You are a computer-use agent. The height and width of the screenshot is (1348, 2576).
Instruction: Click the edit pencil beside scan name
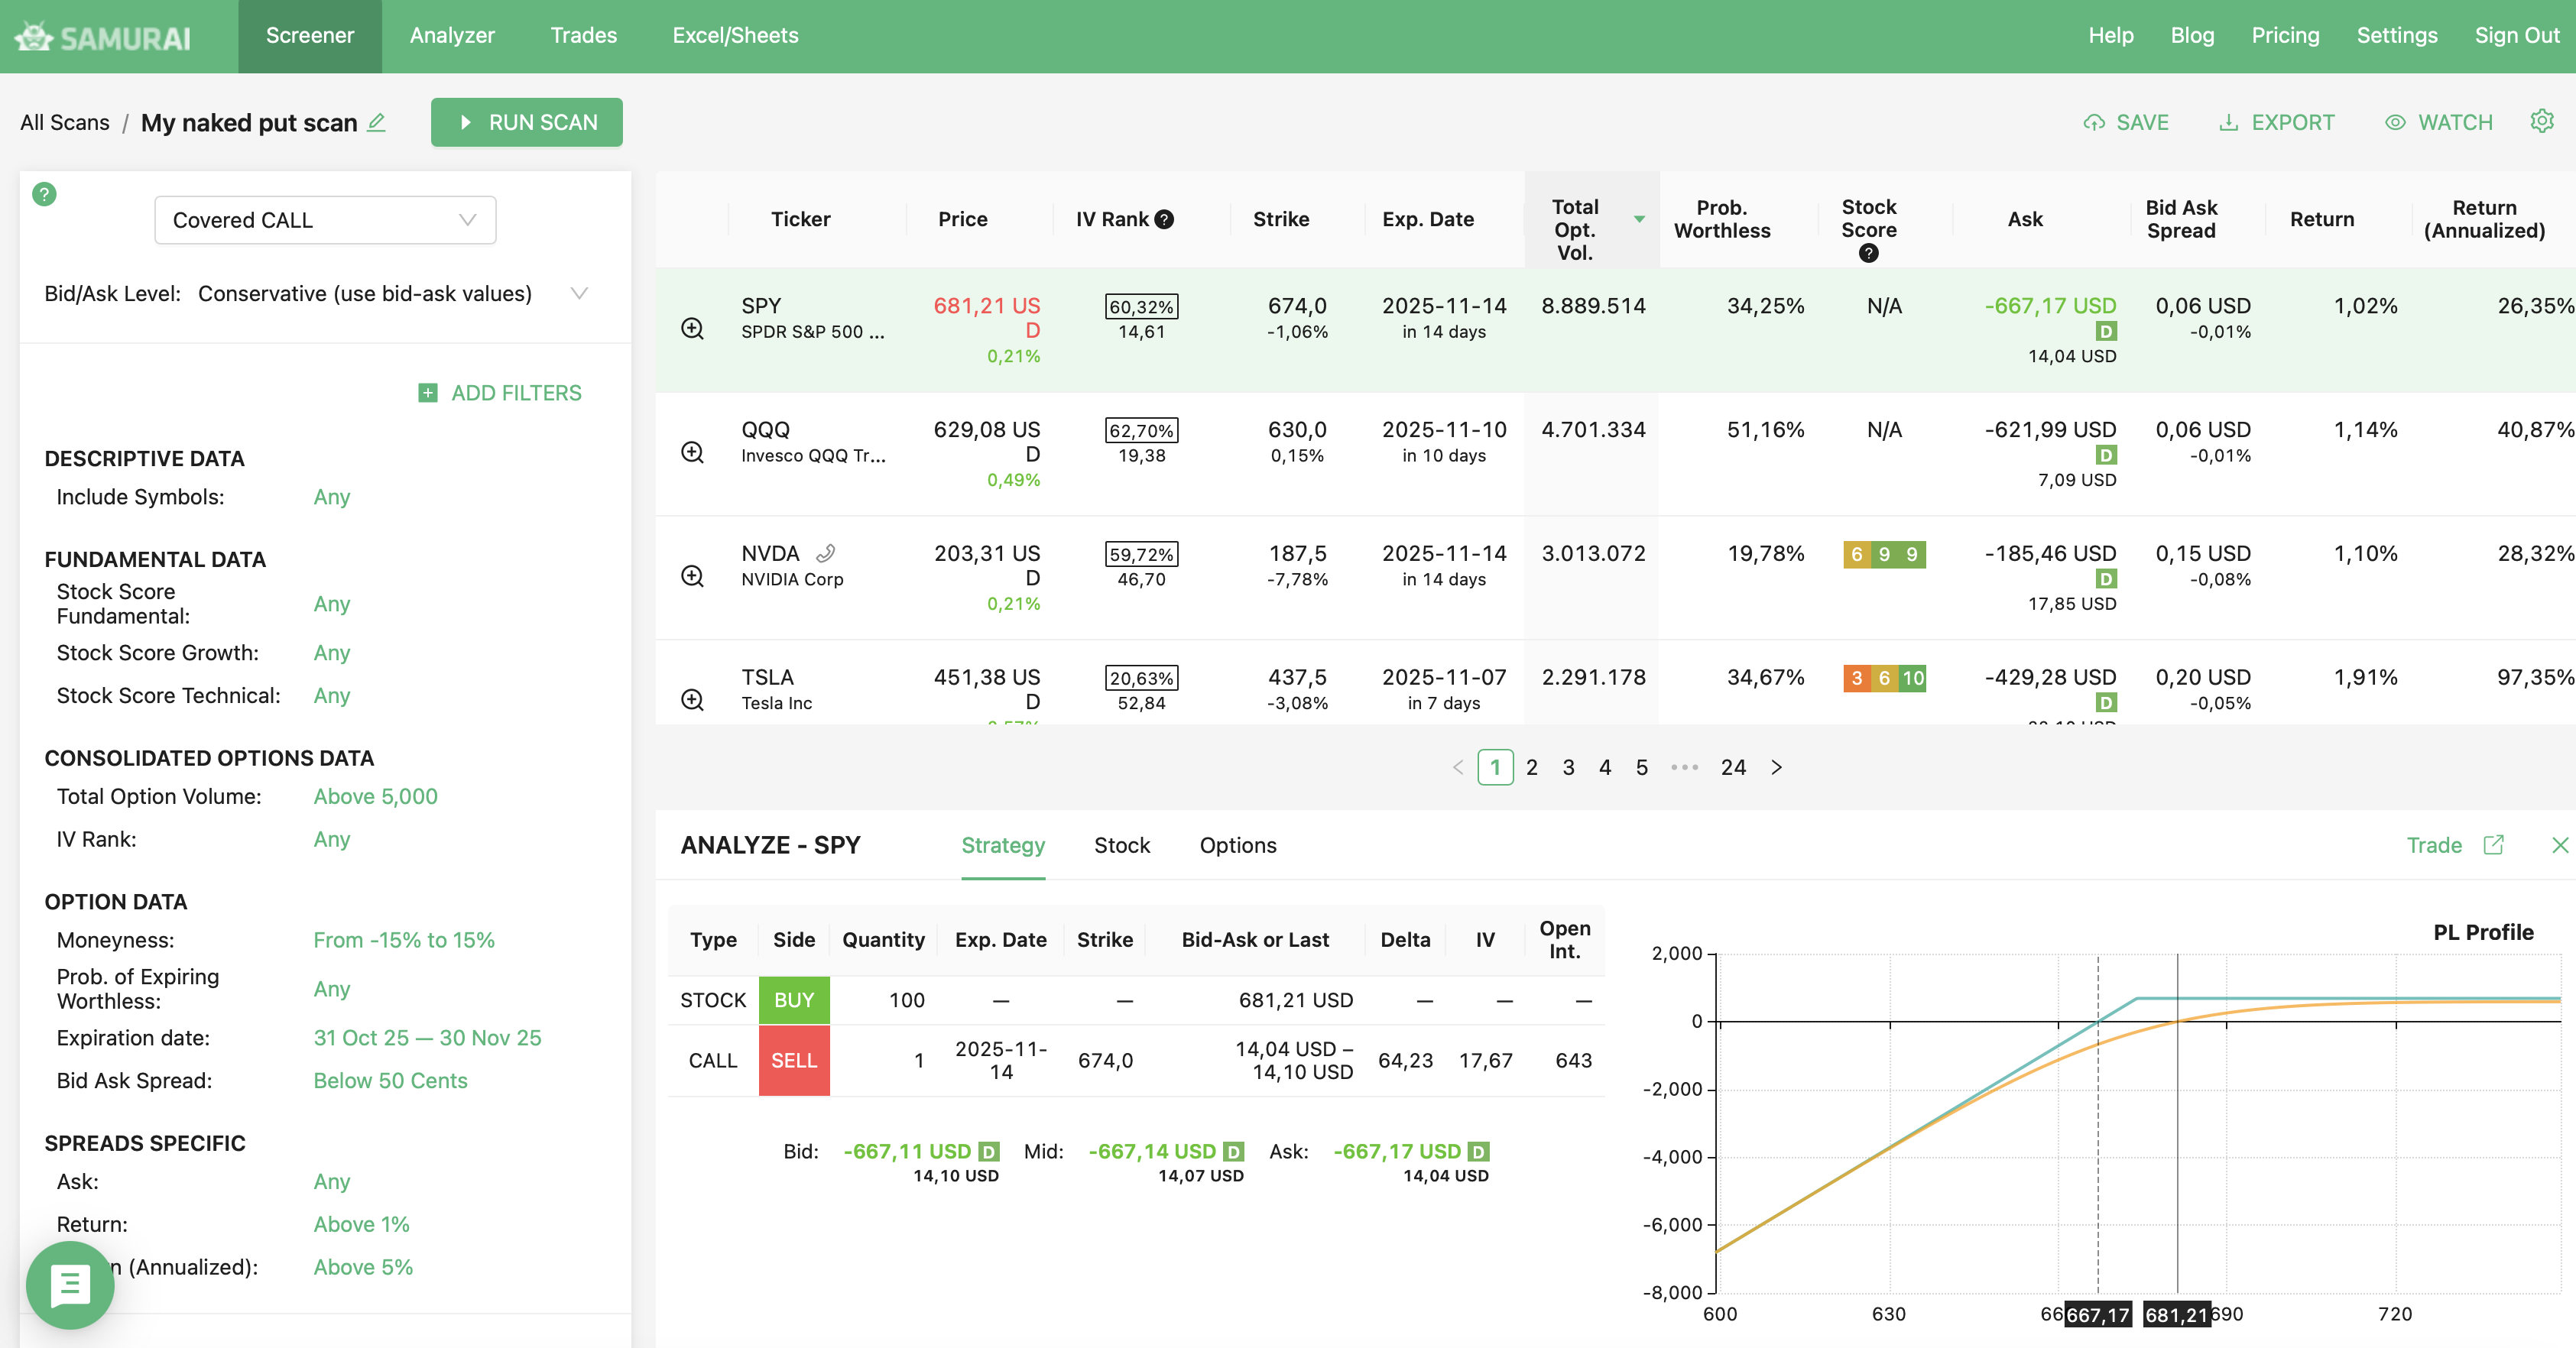[377, 122]
